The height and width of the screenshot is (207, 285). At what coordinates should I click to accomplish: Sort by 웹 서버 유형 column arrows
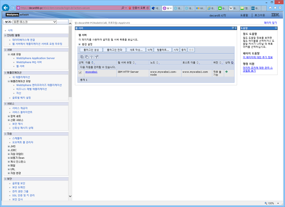(x=133, y=63)
